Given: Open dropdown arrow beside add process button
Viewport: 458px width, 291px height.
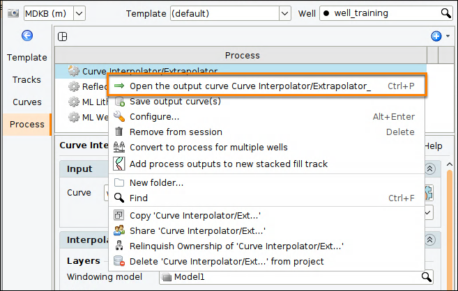Looking at the screenshot, I should point(448,36).
